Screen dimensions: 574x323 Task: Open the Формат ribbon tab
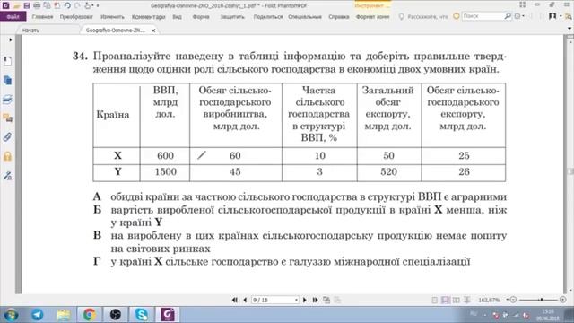373,17
